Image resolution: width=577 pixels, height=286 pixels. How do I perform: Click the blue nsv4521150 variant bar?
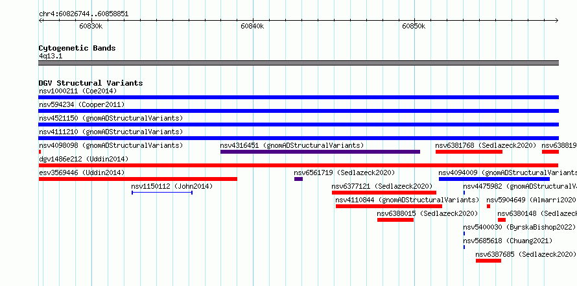tap(299, 125)
